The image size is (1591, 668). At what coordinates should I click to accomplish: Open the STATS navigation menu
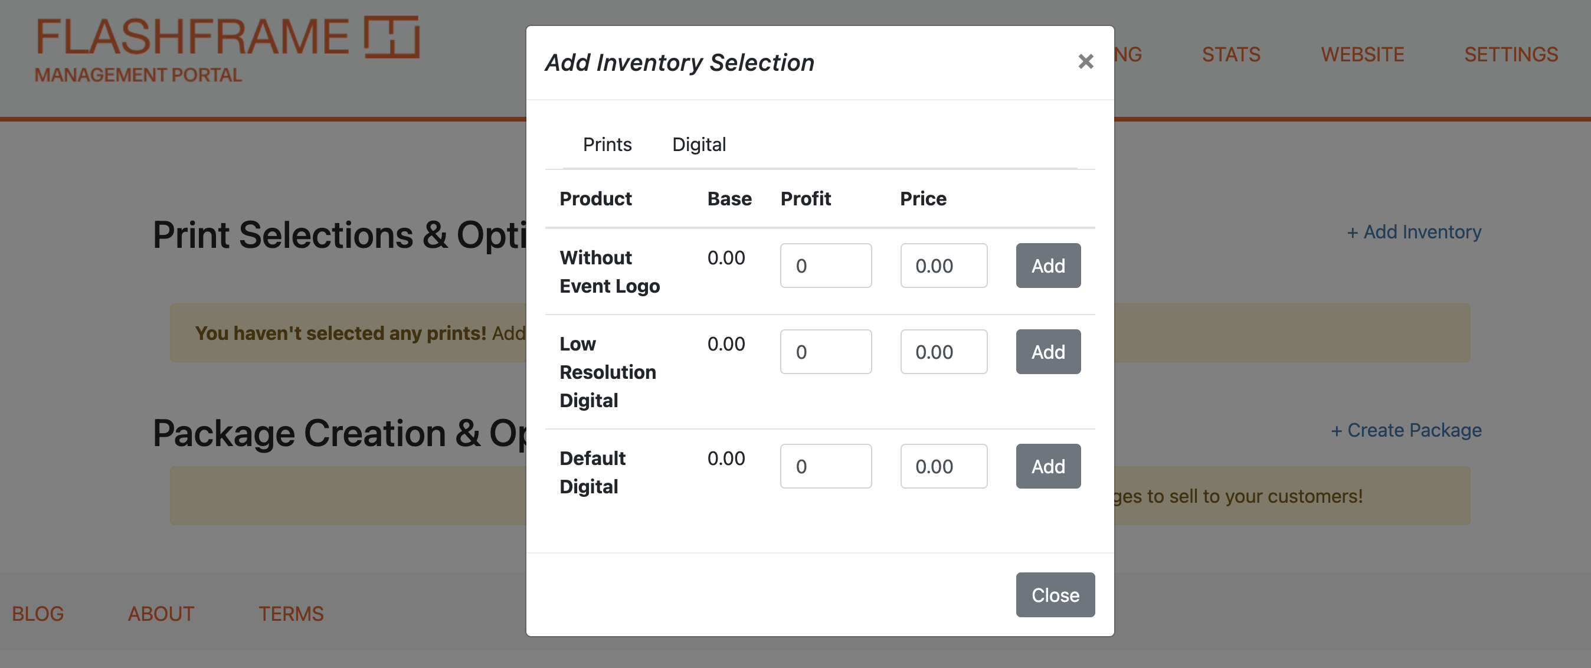1230,54
